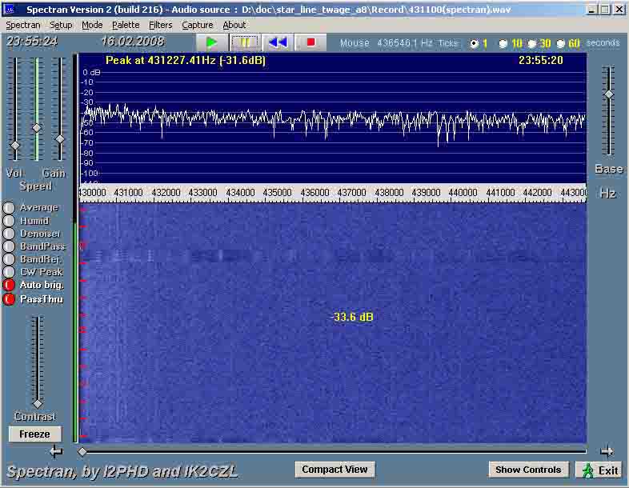The width and height of the screenshot is (629, 488).
Task: Enable the Humid filter
Action: pos(9,221)
